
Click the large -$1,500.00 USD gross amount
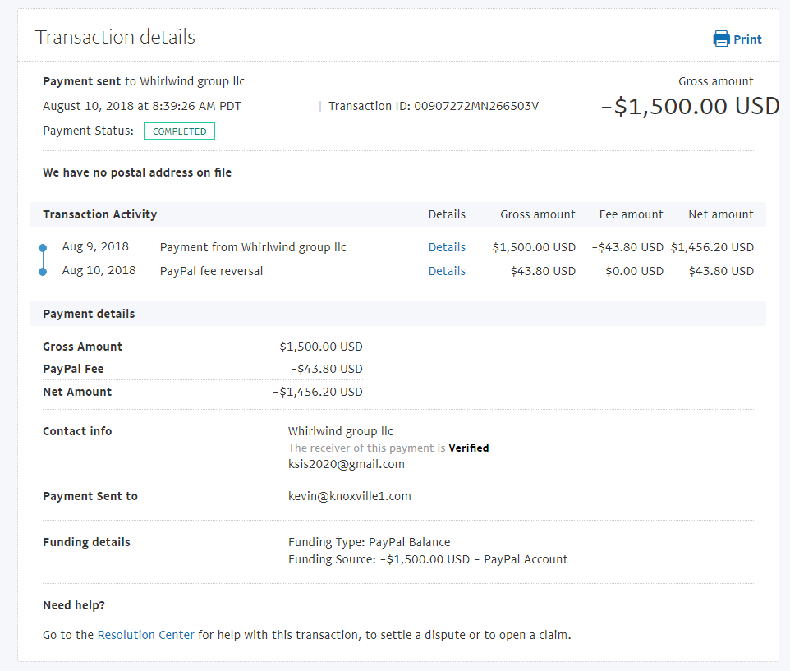tap(690, 107)
